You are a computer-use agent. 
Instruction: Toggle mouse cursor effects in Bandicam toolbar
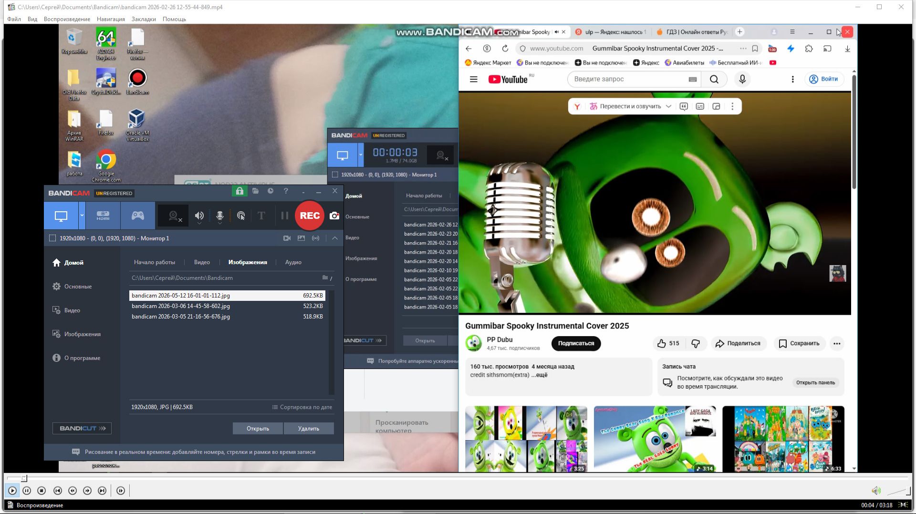[241, 216]
